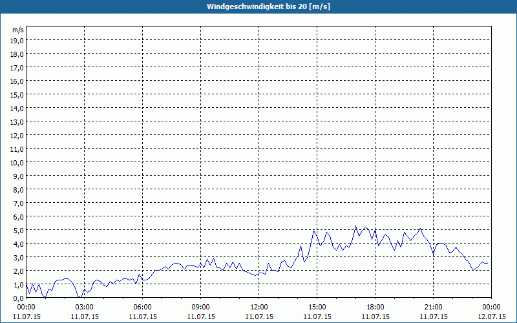Click the "14,0" y-axis value
Viewport: 517px width, 323px height.
(x=17, y=109)
